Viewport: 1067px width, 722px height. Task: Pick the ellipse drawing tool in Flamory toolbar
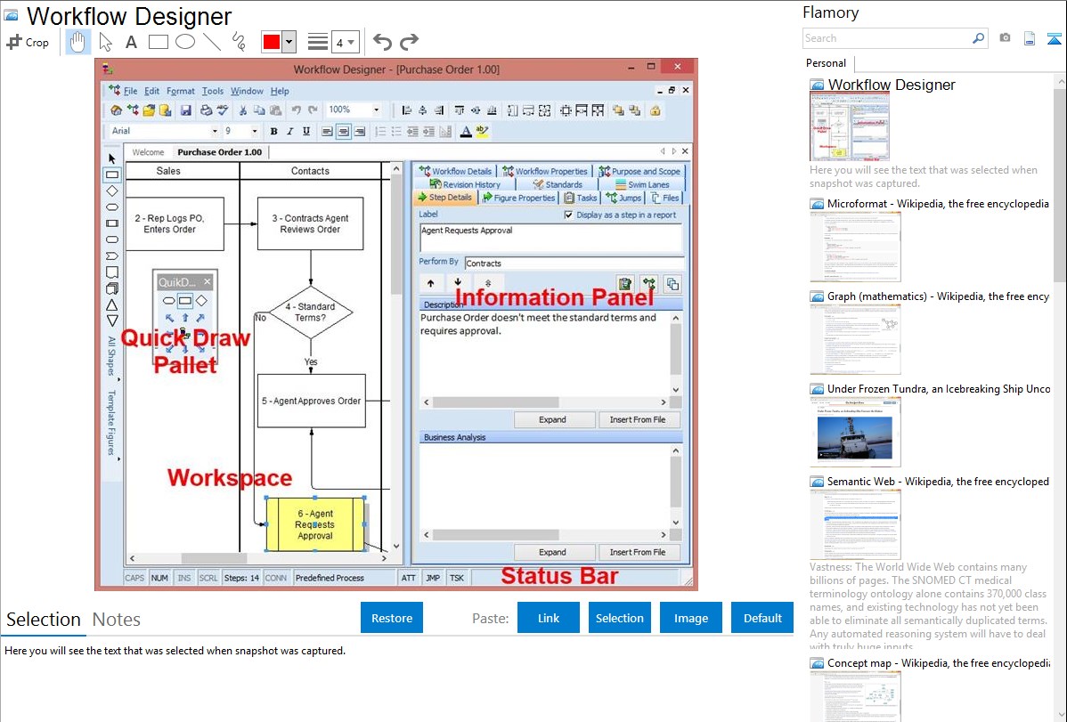[185, 42]
